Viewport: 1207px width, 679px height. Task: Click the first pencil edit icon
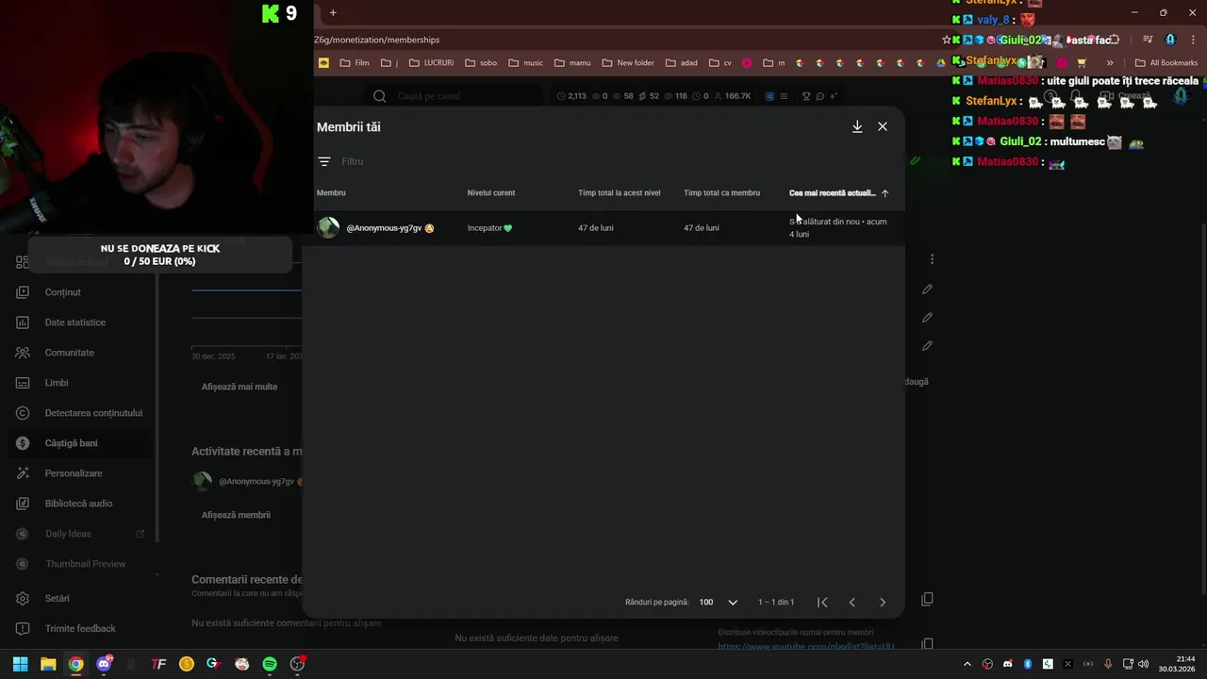(927, 290)
